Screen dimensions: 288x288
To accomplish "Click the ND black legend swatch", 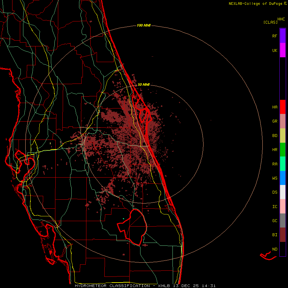I will 283,249.
